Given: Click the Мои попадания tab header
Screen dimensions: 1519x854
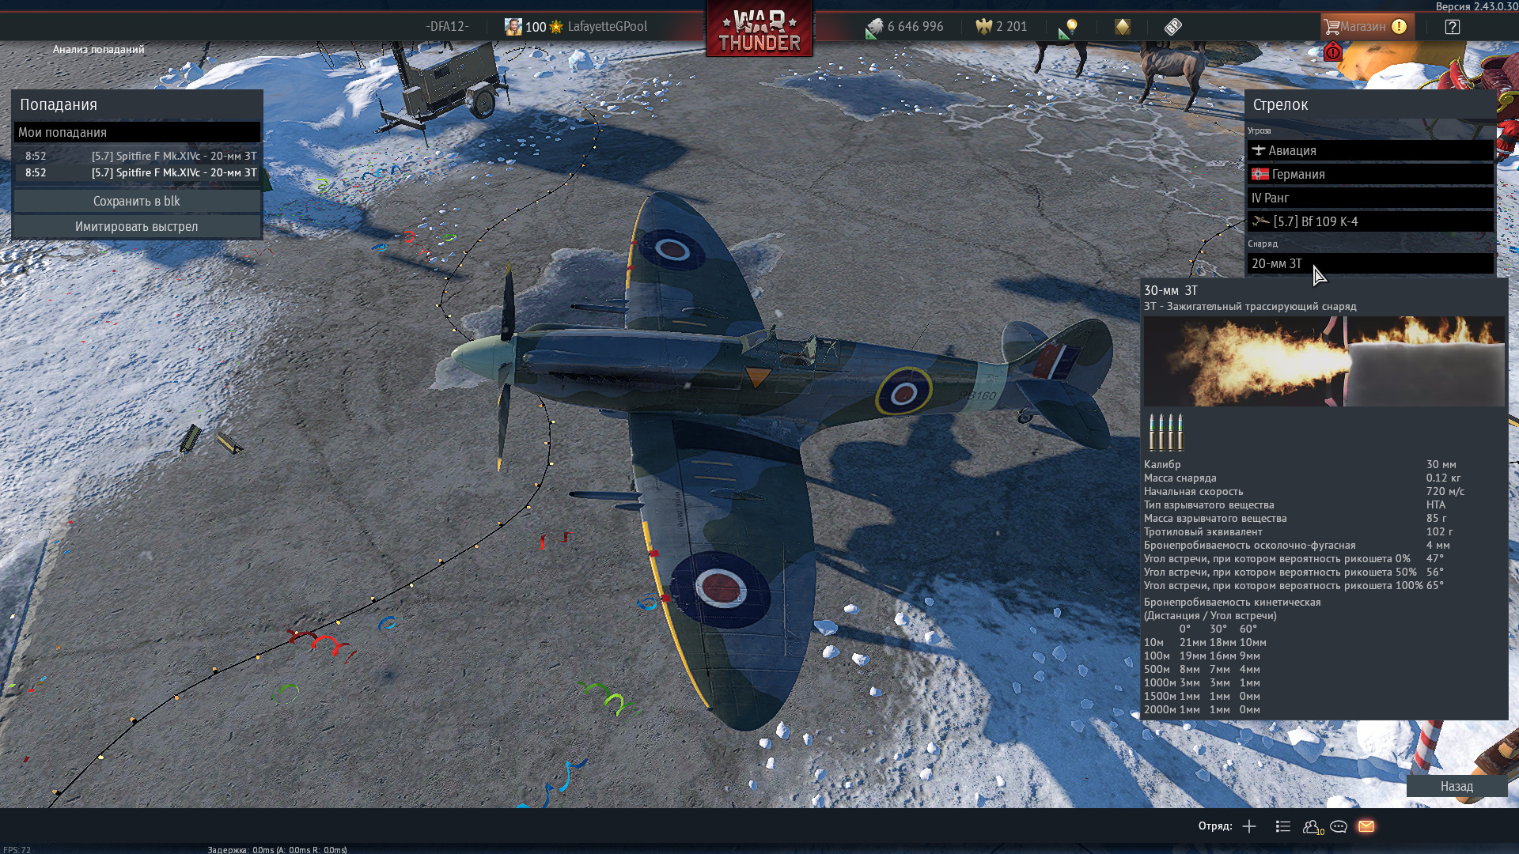Looking at the screenshot, I should tap(137, 132).
